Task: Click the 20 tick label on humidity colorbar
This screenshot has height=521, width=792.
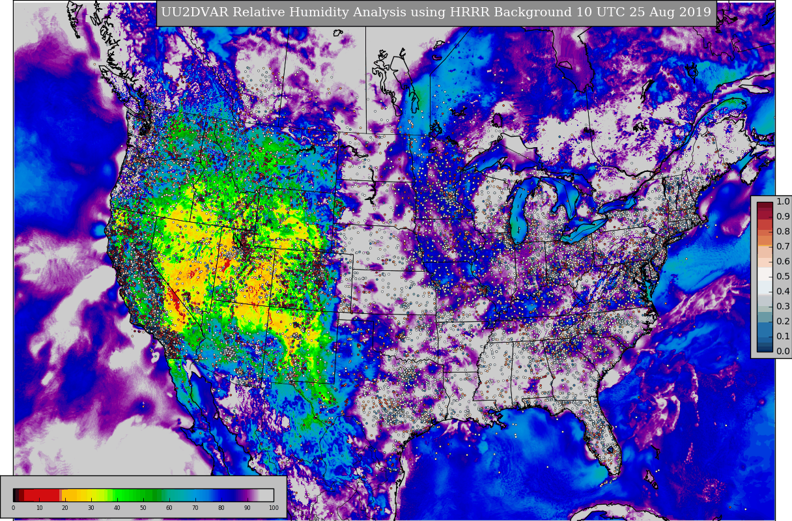Action: tap(65, 507)
